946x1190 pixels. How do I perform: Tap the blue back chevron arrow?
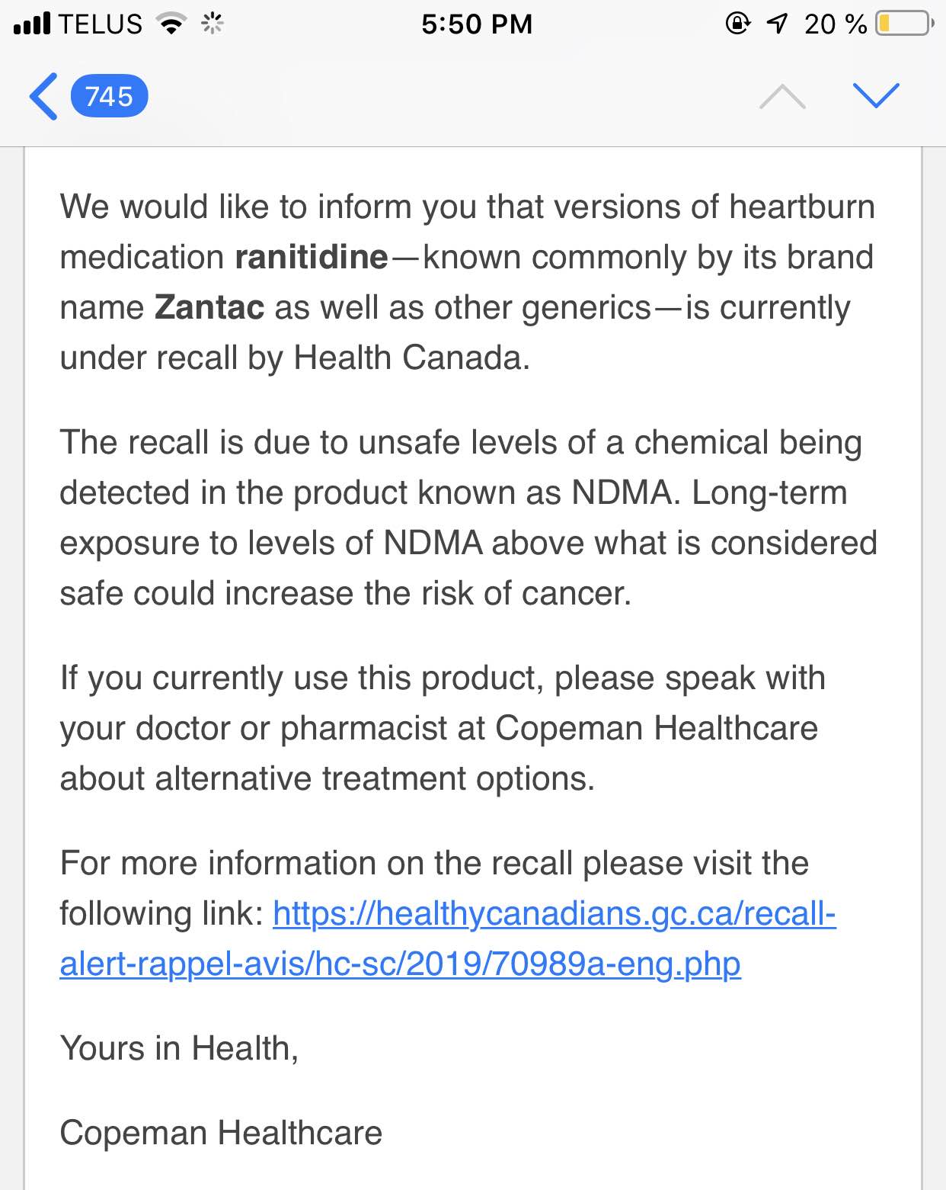[43, 97]
